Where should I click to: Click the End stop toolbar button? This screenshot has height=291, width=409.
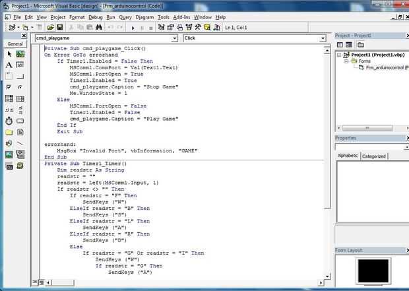(151, 28)
